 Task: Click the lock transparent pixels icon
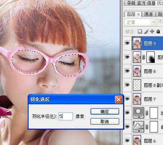click(x=140, y=31)
